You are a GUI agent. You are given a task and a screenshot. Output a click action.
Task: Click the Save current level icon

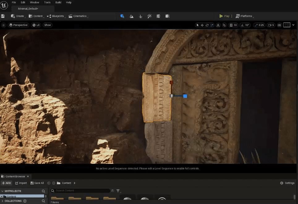[x=3, y=16]
